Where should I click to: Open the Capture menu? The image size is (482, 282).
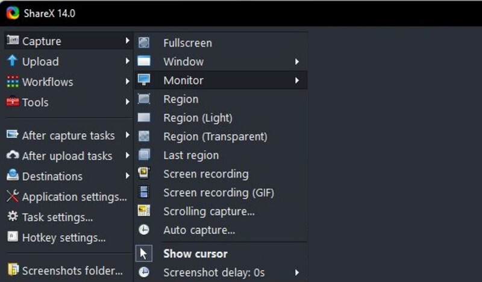(69, 41)
